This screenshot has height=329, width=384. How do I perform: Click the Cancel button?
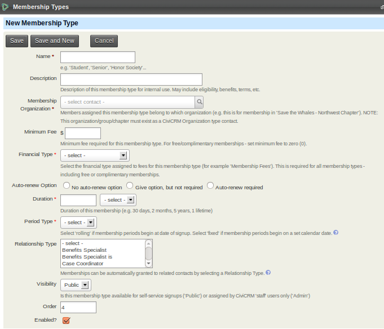104,41
